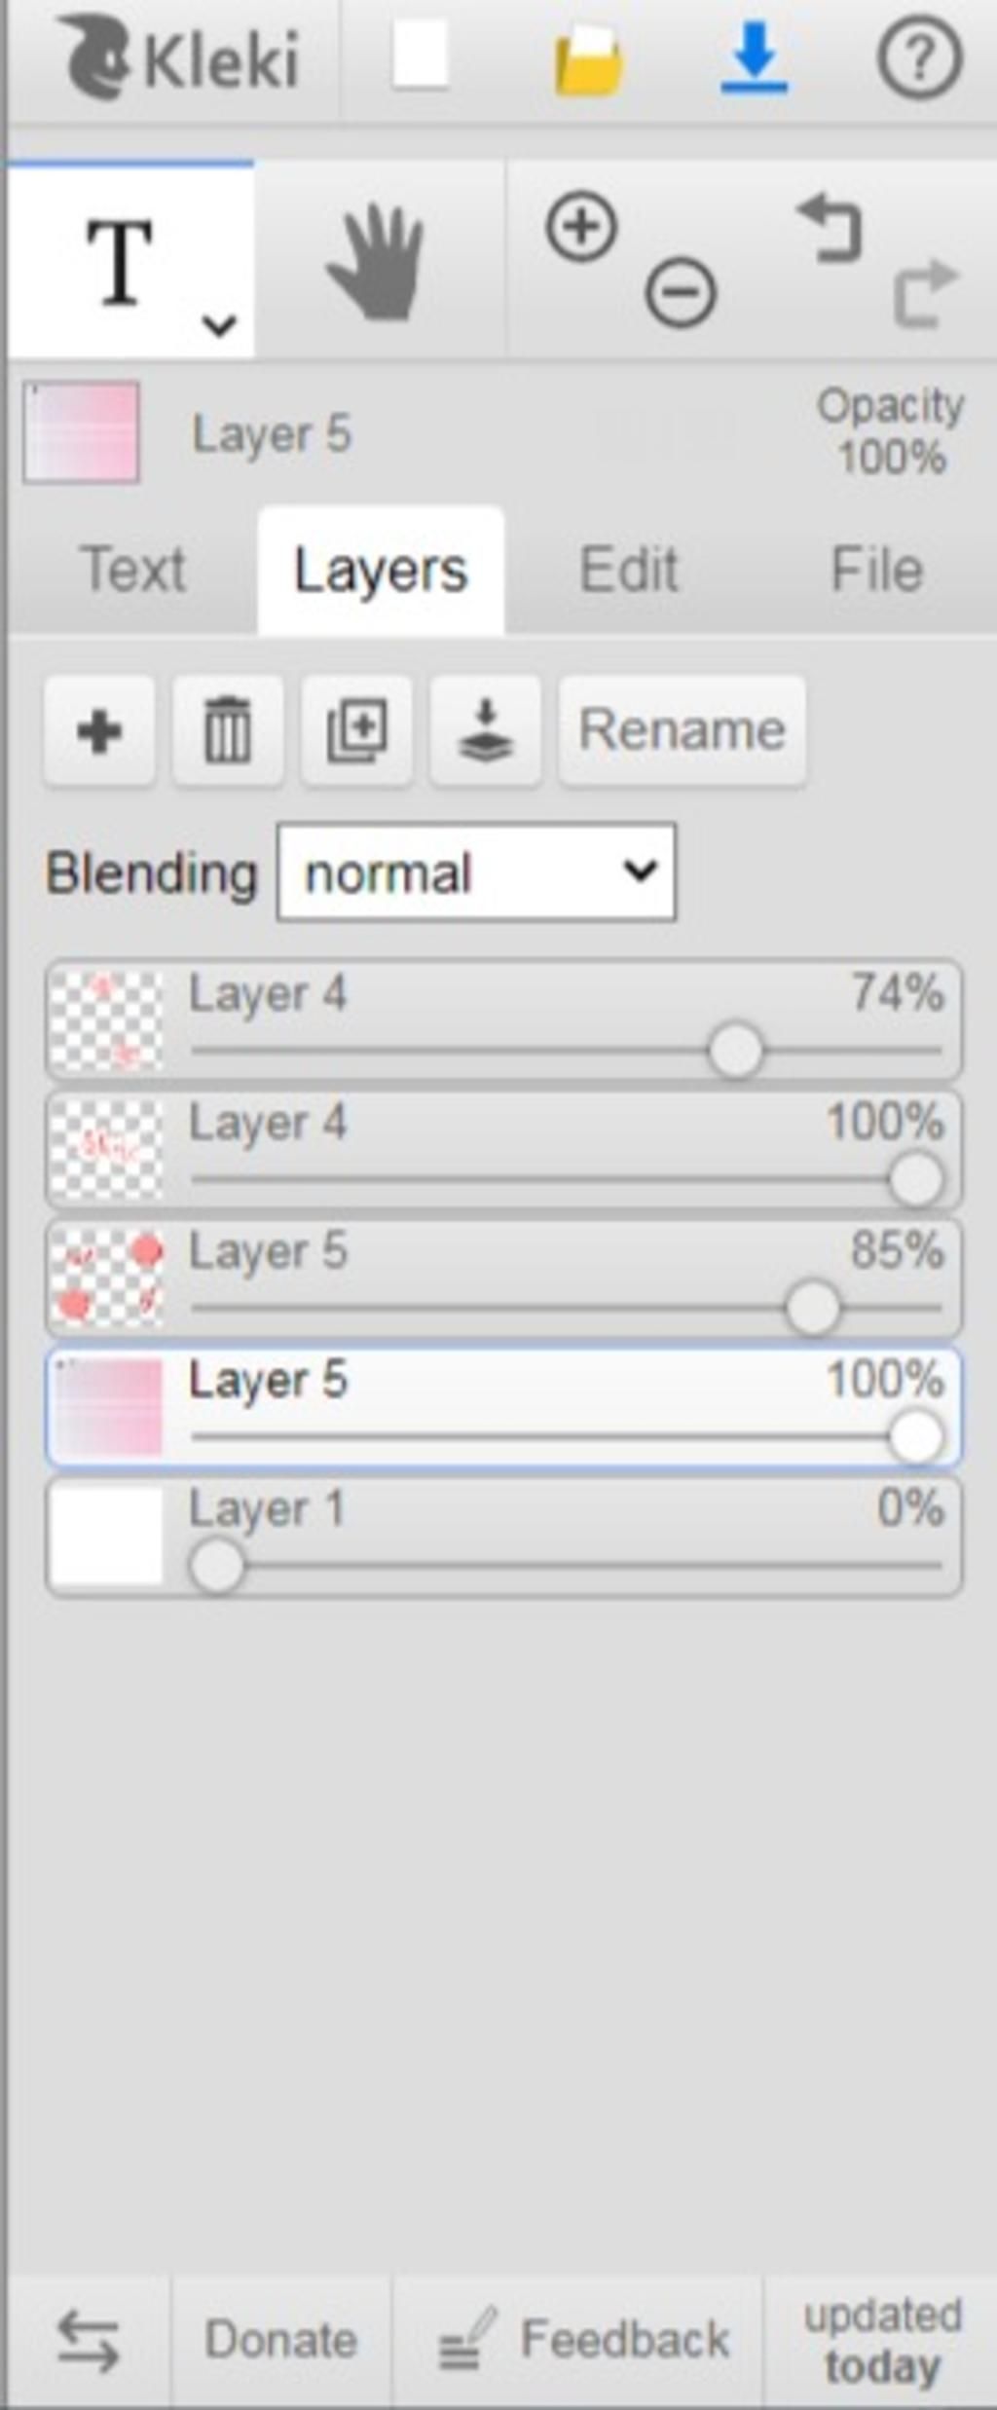Click the zoom out minus icon

[681, 291]
